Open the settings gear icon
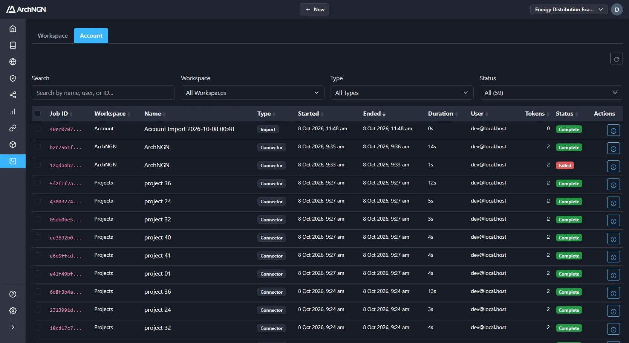Image resolution: width=629 pixels, height=343 pixels. [13, 311]
